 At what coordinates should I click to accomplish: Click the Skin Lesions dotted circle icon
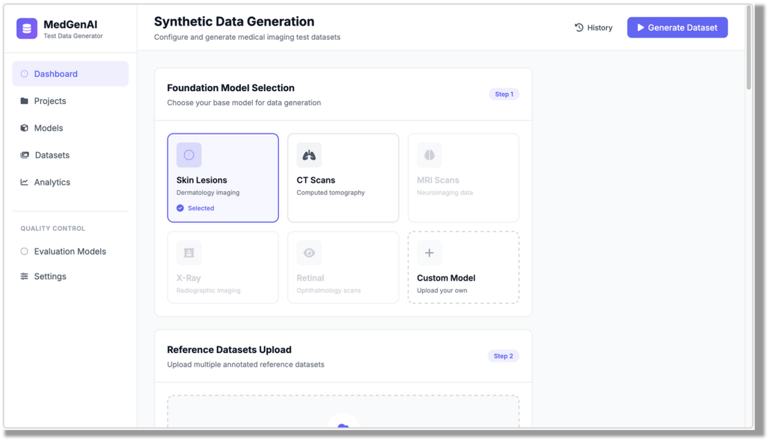click(189, 155)
